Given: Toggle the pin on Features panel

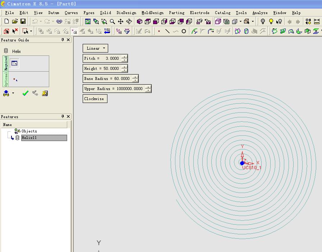Looking at the screenshot, I should point(63,116).
